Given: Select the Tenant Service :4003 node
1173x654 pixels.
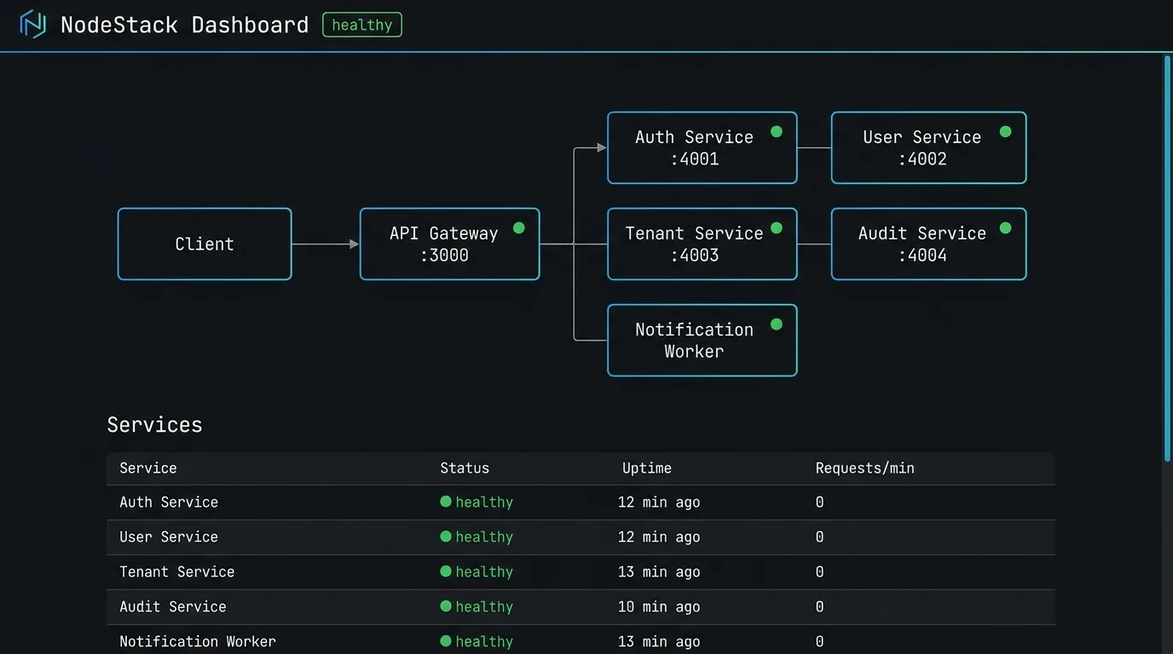Looking at the screenshot, I should [x=702, y=244].
